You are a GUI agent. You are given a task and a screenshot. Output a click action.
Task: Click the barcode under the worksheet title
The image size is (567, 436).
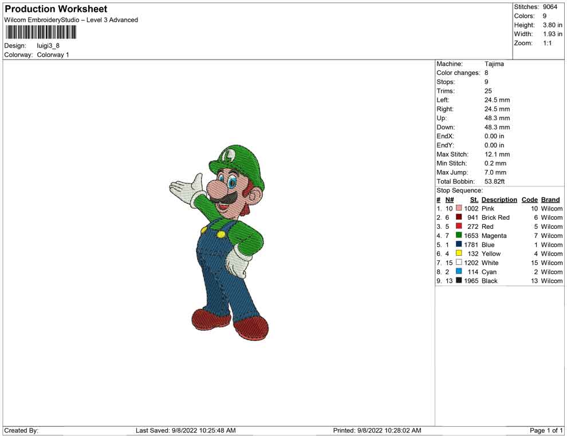click(41, 32)
